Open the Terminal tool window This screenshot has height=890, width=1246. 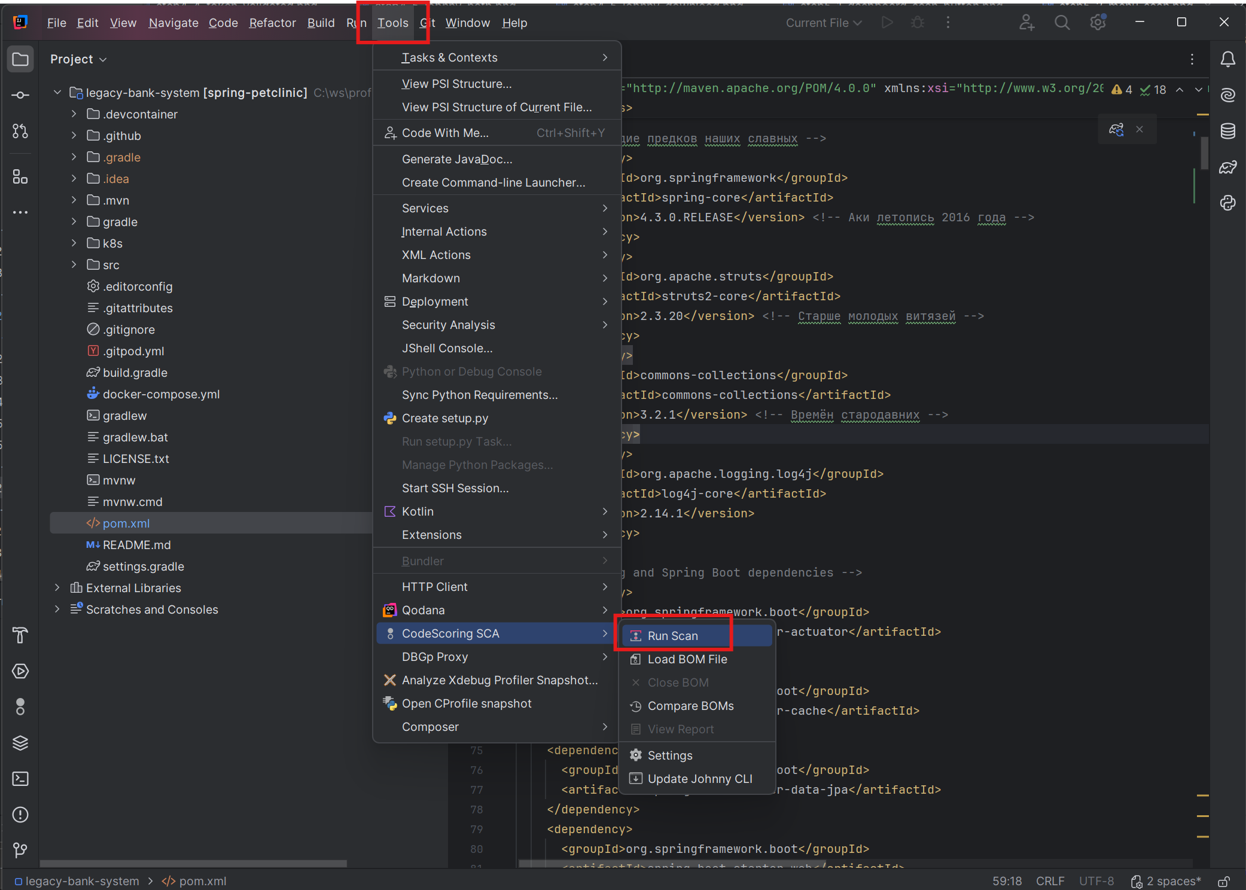[x=20, y=779]
